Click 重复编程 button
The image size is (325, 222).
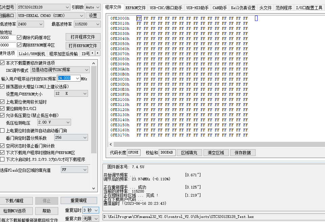pyautogui.click(x=79, y=200)
